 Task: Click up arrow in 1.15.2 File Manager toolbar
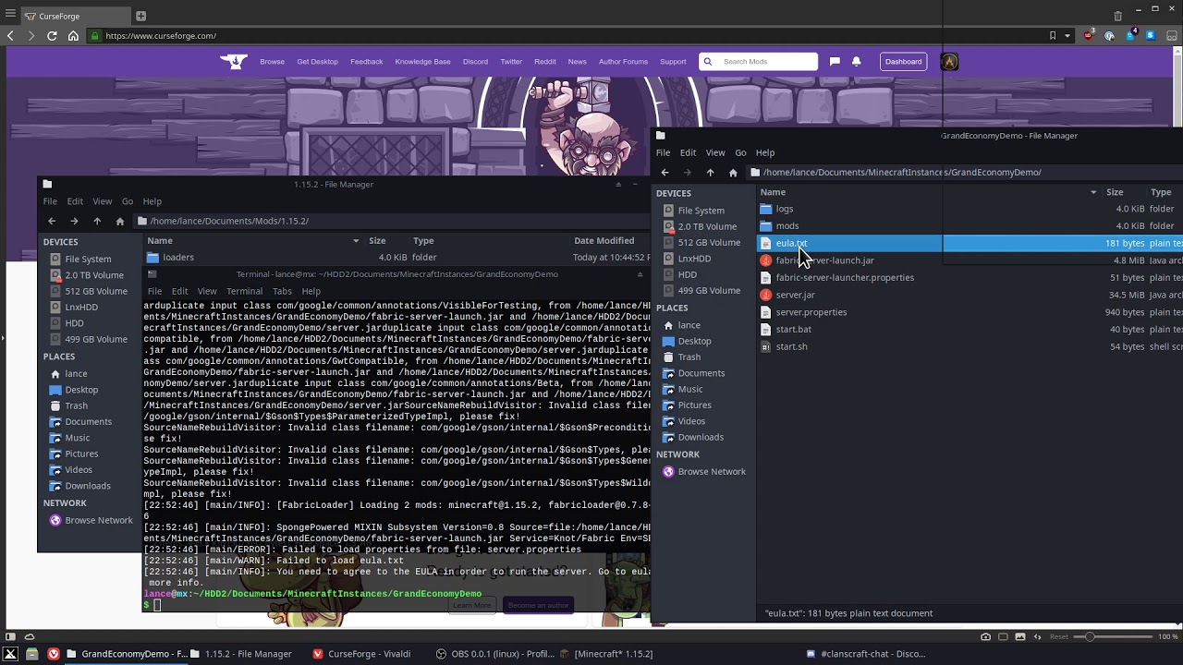[x=97, y=222]
